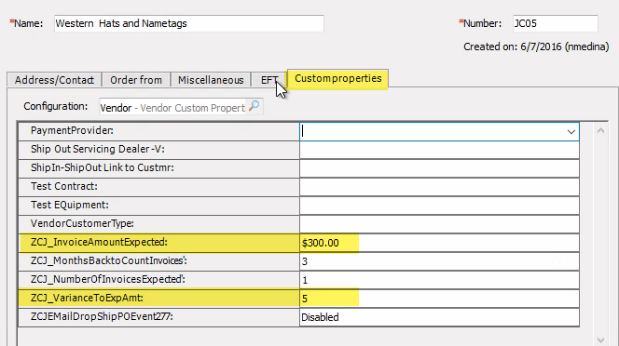Viewport: 619px width, 346px height.
Task: Click the Created on 6/7/2016 text
Action: click(x=536, y=47)
